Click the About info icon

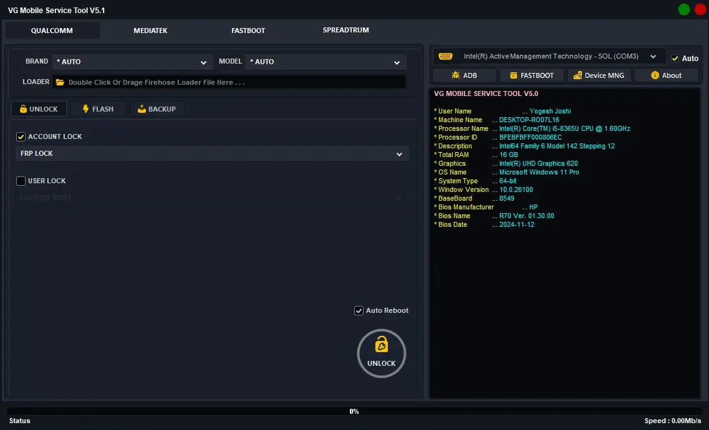(x=655, y=75)
